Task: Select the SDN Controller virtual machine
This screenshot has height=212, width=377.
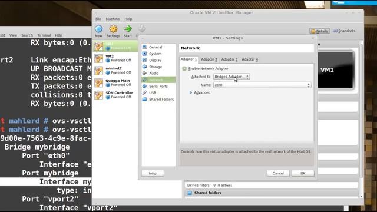Action: (x=115, y=95)
